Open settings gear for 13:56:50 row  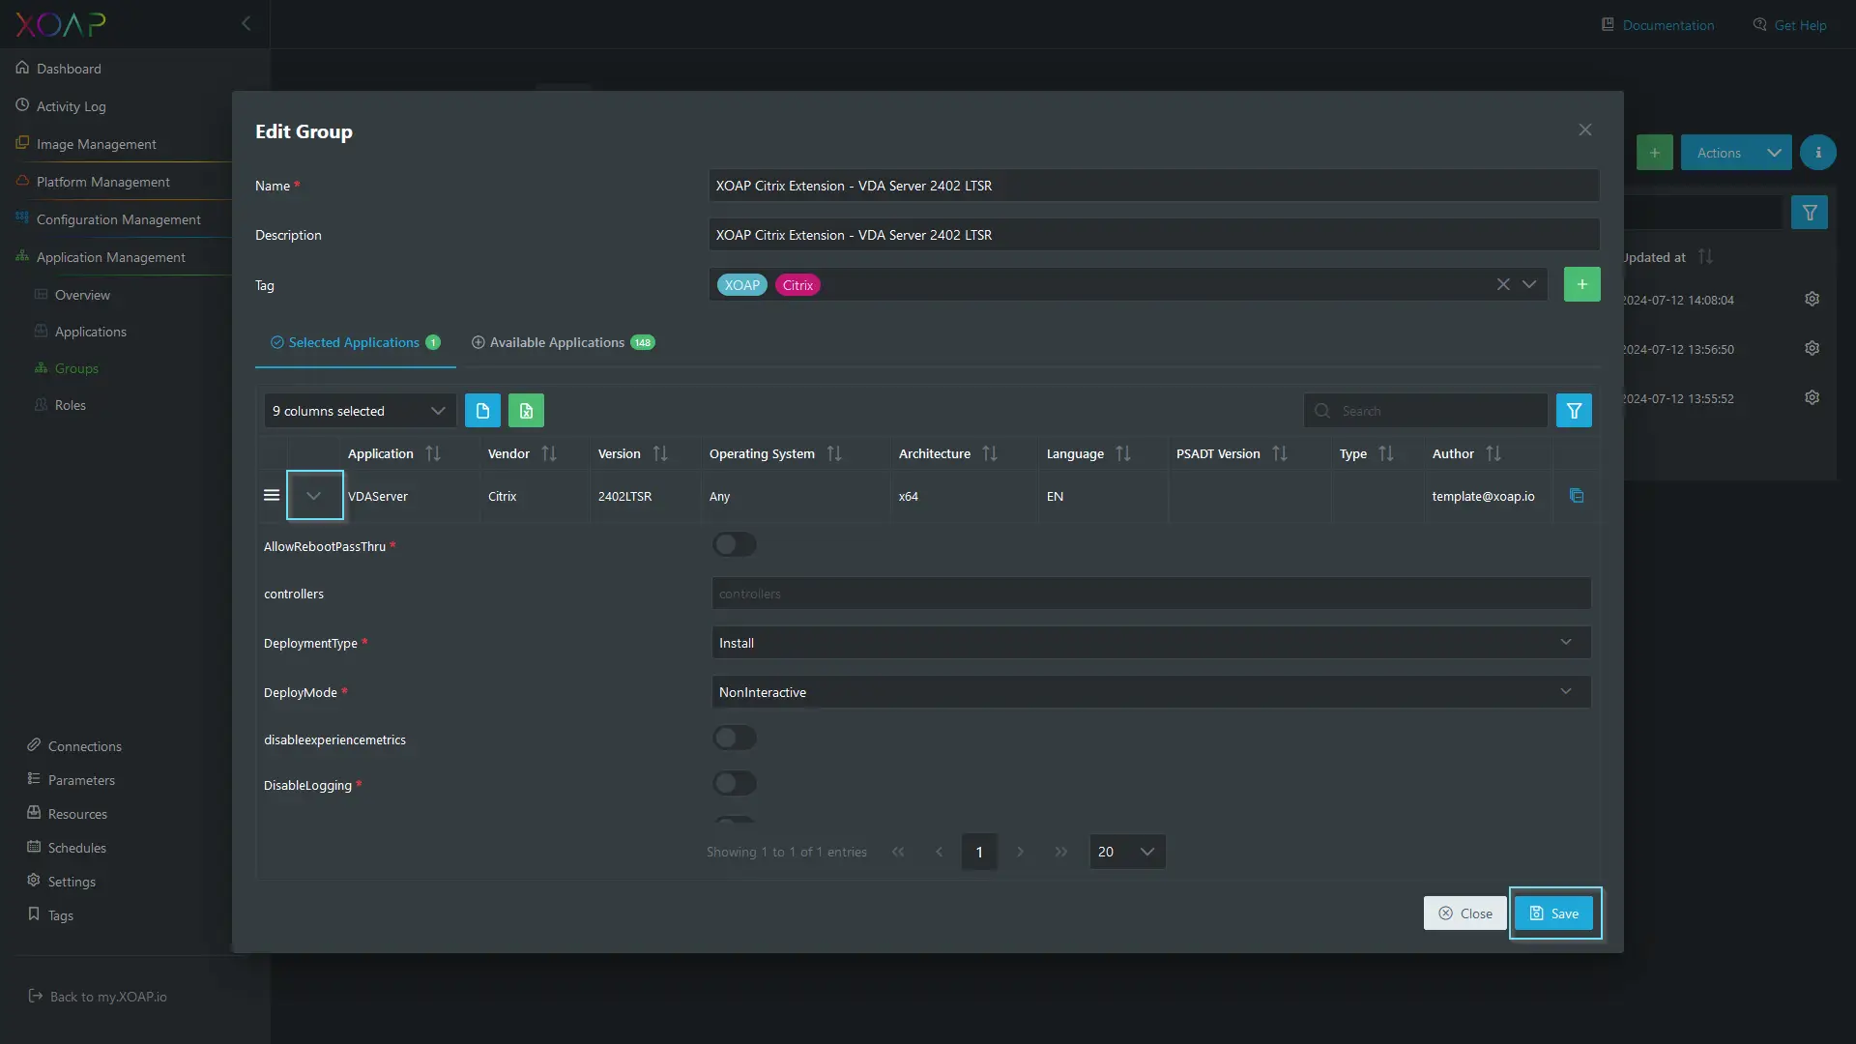point(1812,348)
